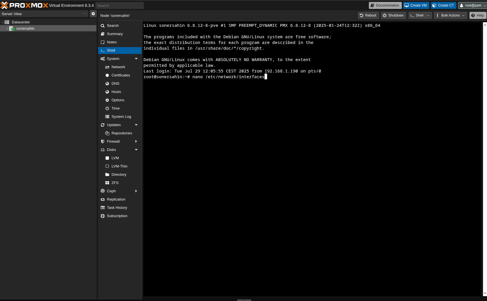Open Time settings via the clock icon

pos(107,108)
